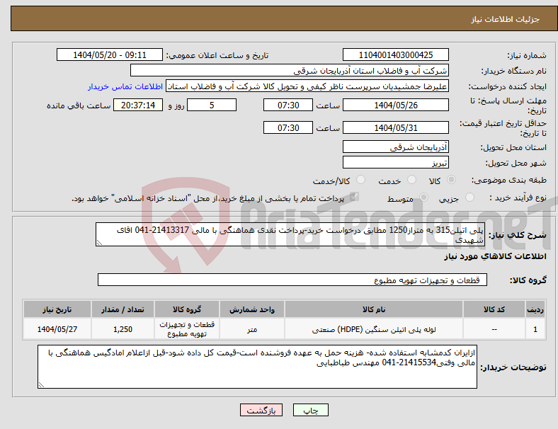The image size is (558, 429).
Task: Click the announcement date field 1404/05/20 - 09:11
Action: (x=110, y=55)
